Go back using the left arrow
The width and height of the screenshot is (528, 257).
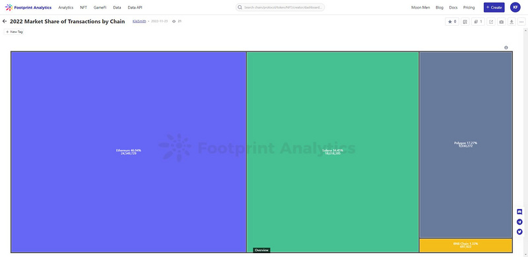coord(5,21)
